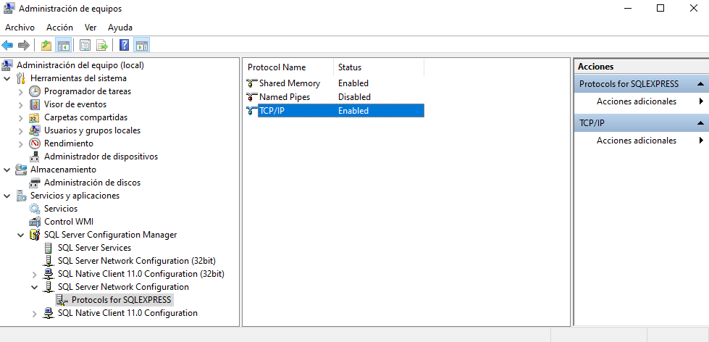709x342 pixels.
Task: Click the Forward arrow toolbar icon
Action: point(23,45)
